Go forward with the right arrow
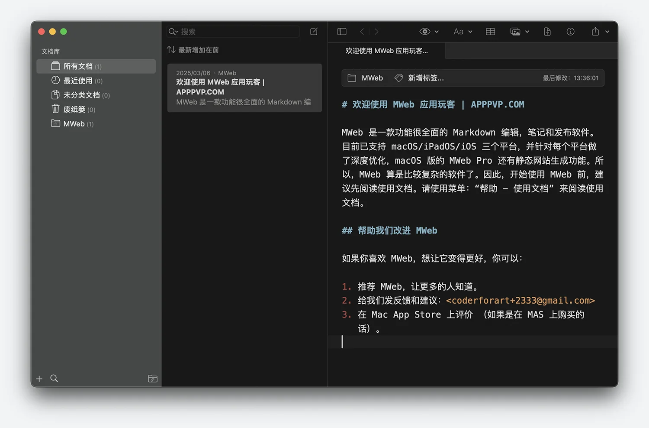Screen dimensions: 649x428 376,32
